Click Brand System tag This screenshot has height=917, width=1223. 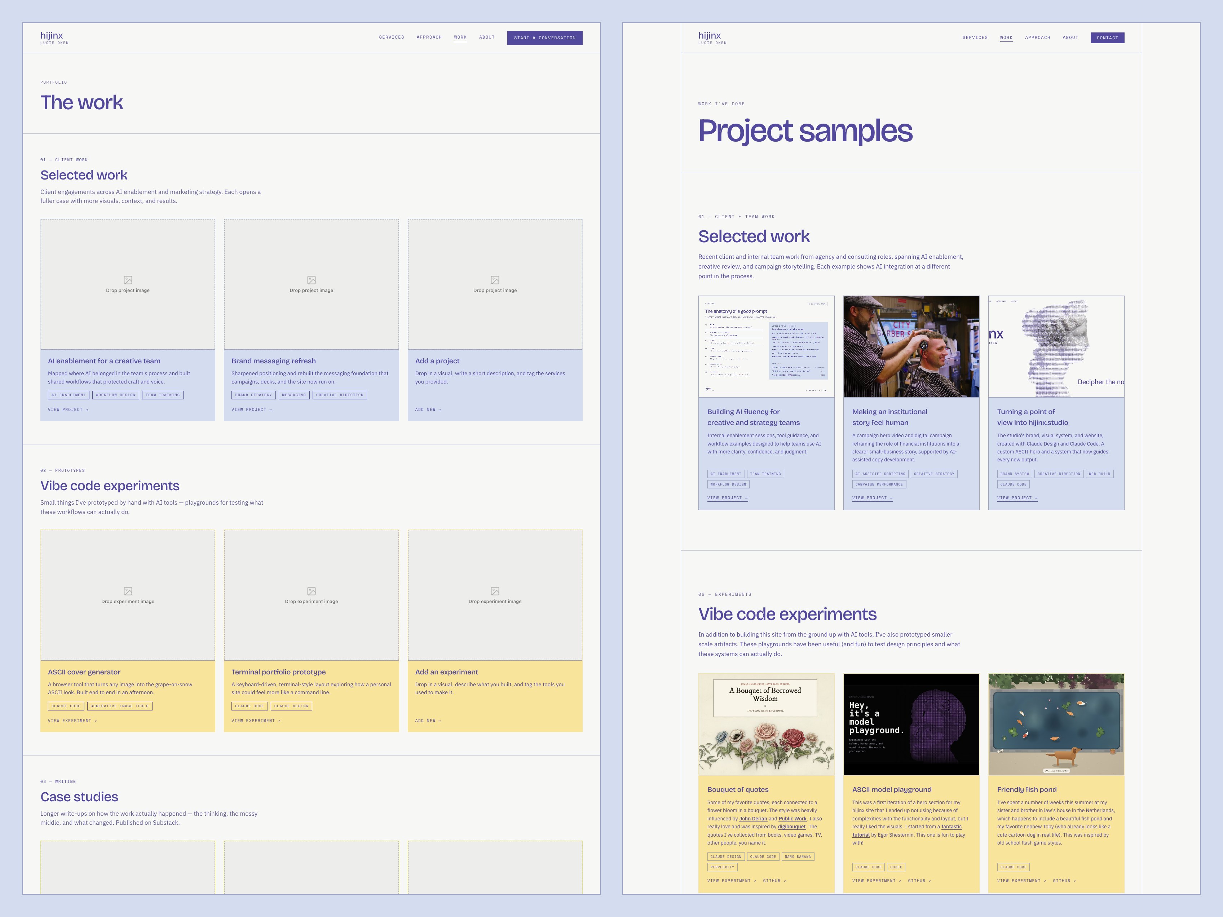[1015, 474]
